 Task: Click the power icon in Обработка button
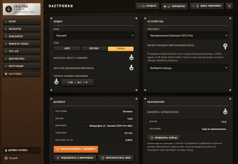coord(169,7)
